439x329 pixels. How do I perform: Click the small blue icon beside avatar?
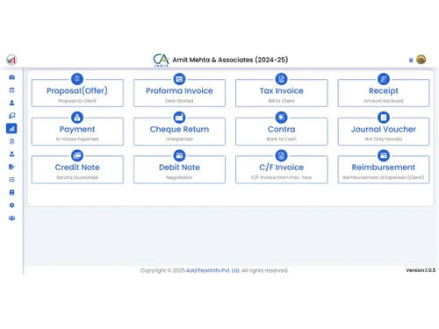pyautogui.click(x=411, y=60)
